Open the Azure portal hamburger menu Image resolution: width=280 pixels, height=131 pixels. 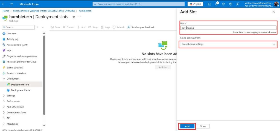coord(12,4)
